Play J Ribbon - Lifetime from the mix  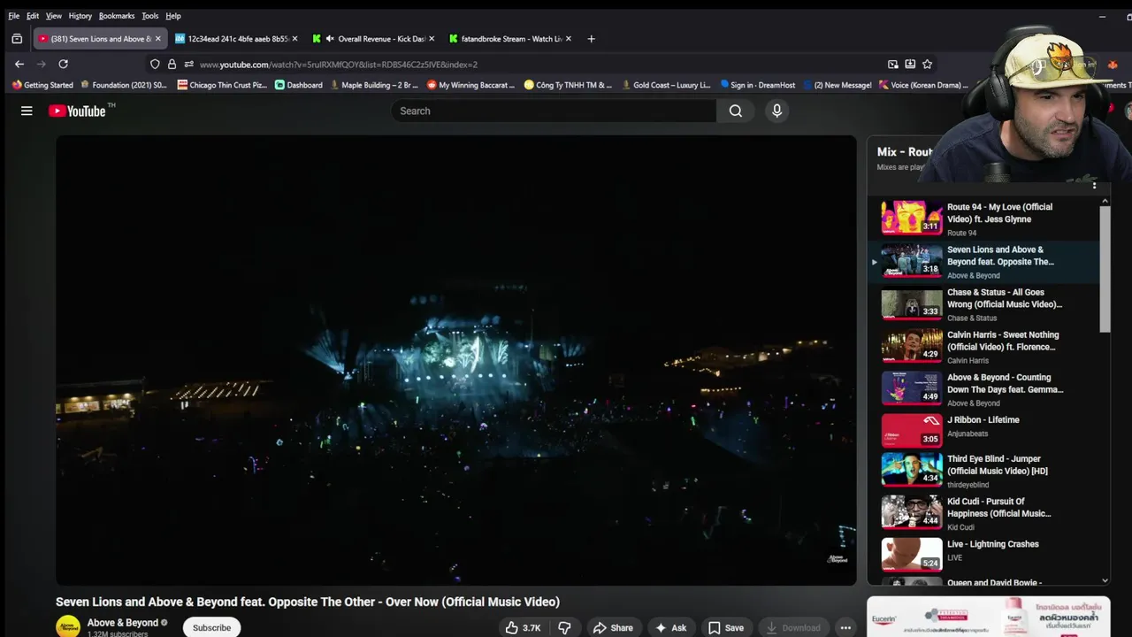(x=983, y=430)
